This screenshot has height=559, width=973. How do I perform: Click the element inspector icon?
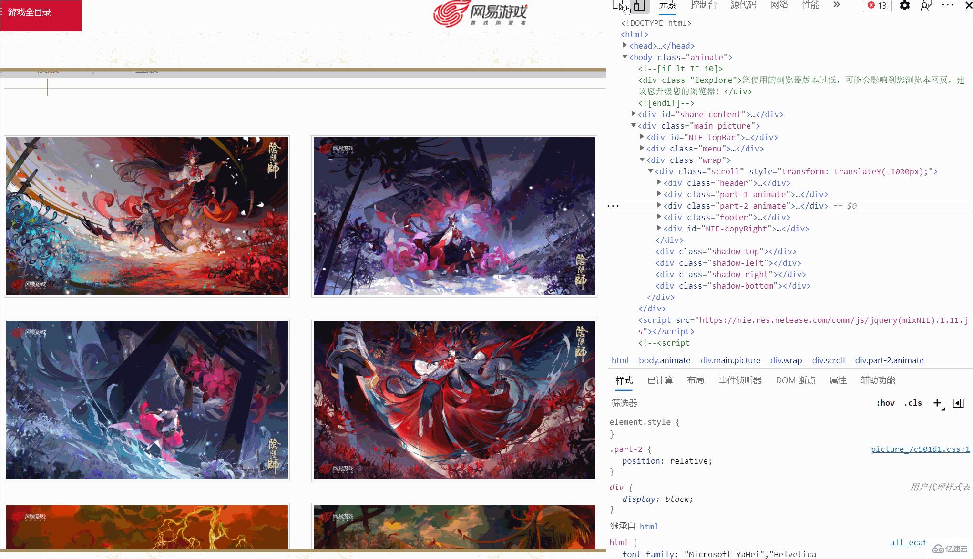[x=618, y=5]
